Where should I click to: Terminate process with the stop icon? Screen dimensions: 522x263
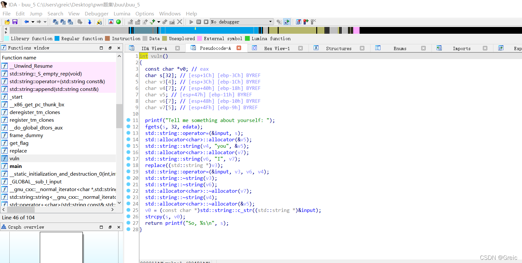[x=206, y=22]
